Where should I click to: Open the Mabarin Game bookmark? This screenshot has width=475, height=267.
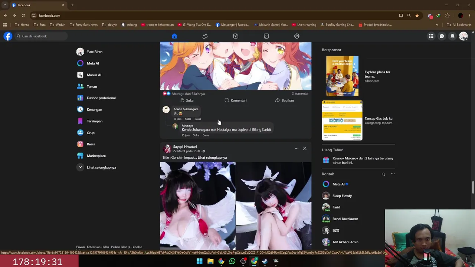(271, 25)
